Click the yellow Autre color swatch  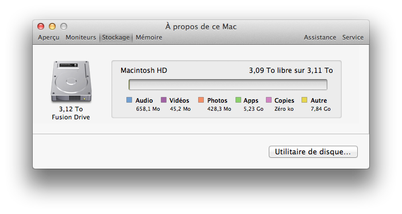point(304,100)
